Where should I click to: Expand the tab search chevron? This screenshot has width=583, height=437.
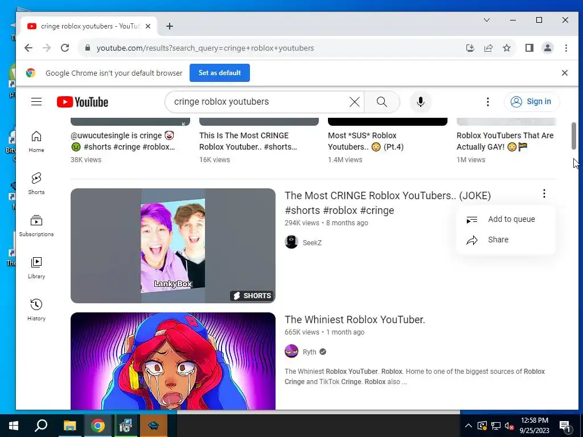487,20
